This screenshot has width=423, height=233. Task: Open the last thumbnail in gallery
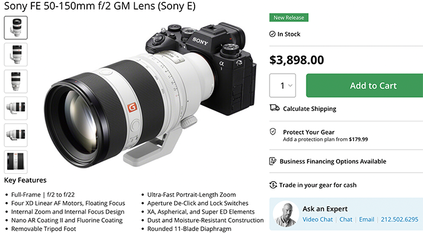pos(16,162)
